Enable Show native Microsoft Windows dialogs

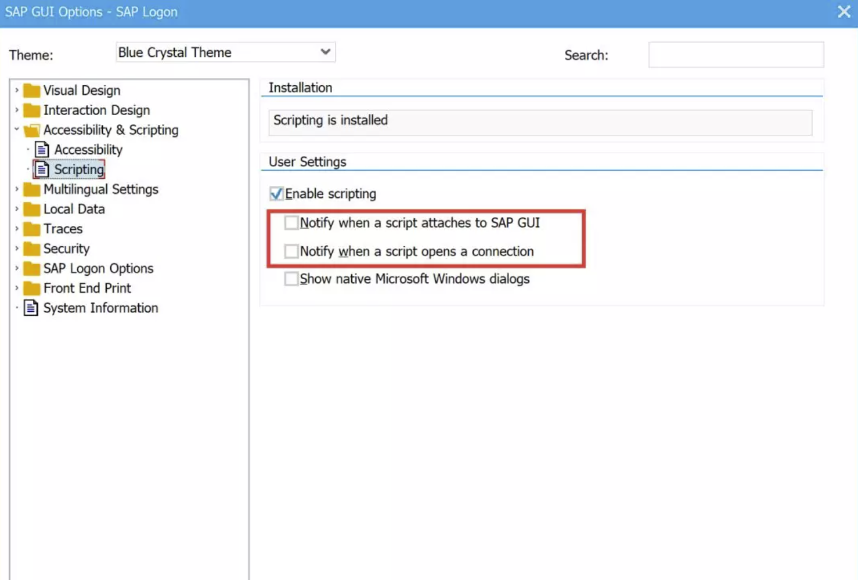click(x=291, y=279)
